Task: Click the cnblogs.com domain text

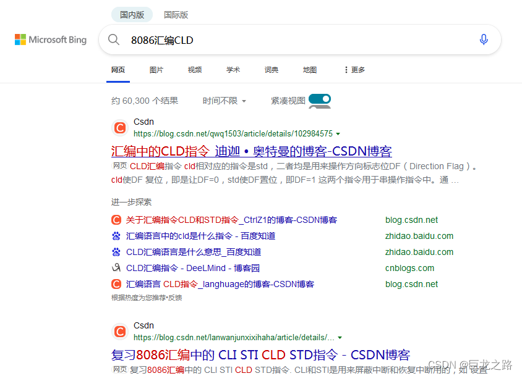Action: click(409, 268)
